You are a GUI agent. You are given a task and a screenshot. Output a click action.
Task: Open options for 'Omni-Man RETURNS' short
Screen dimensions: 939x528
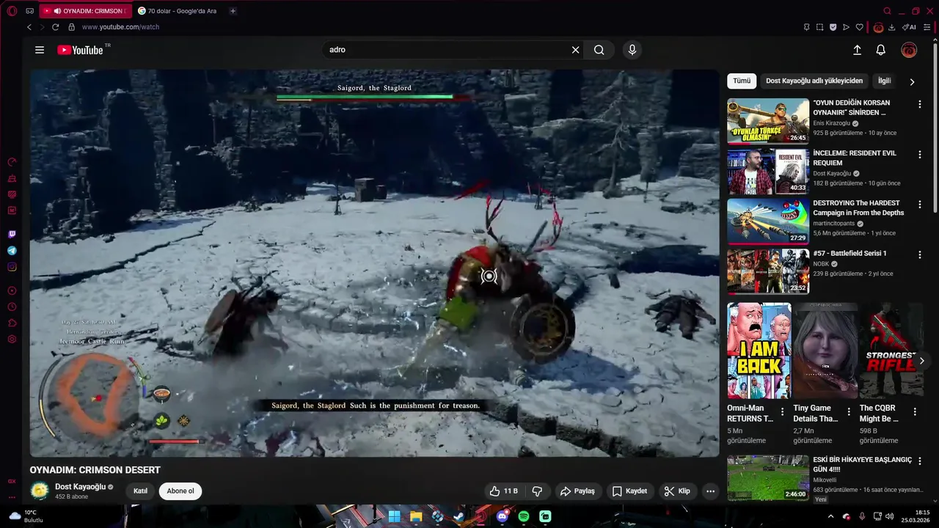pos(782,412)
